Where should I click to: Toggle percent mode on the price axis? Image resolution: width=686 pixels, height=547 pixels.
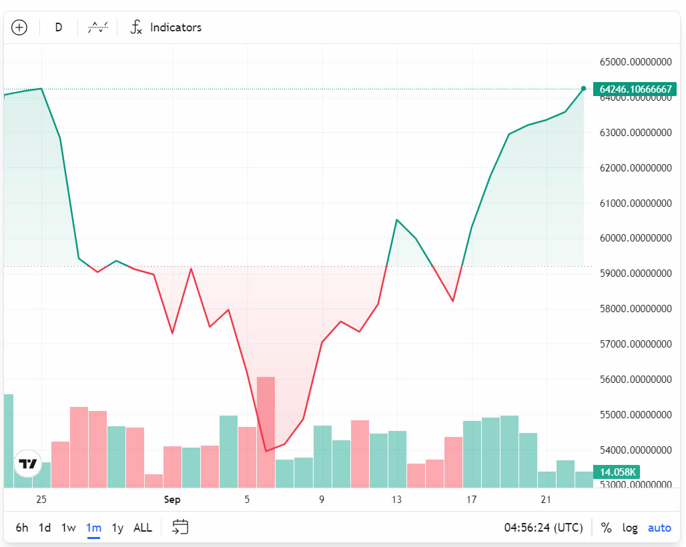[606, 527]
